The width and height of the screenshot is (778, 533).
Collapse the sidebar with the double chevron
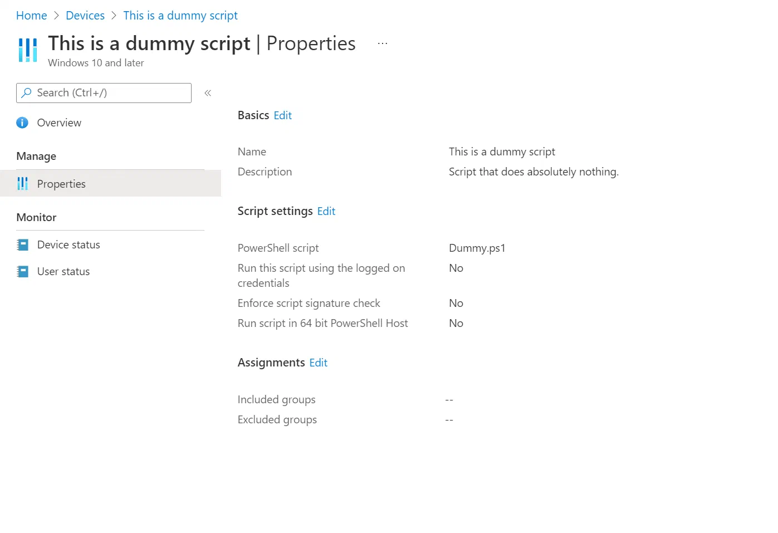208,93
